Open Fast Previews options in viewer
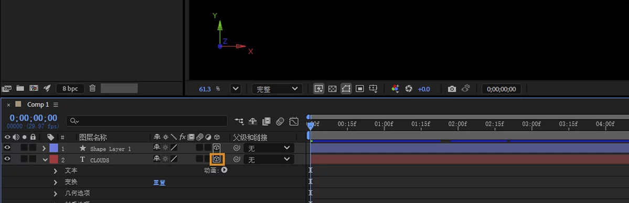This screenshot has width=629, height=203. pos(319,89)
